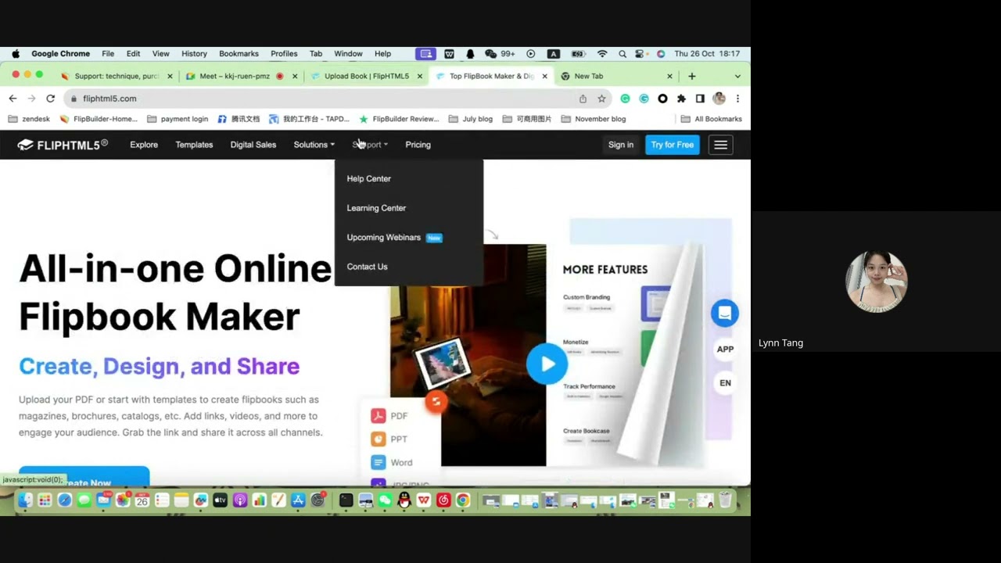The width and height of the screenshot is (1001, 563).
Task: Expand the Solutions dropdown
Action: point(314,145)
